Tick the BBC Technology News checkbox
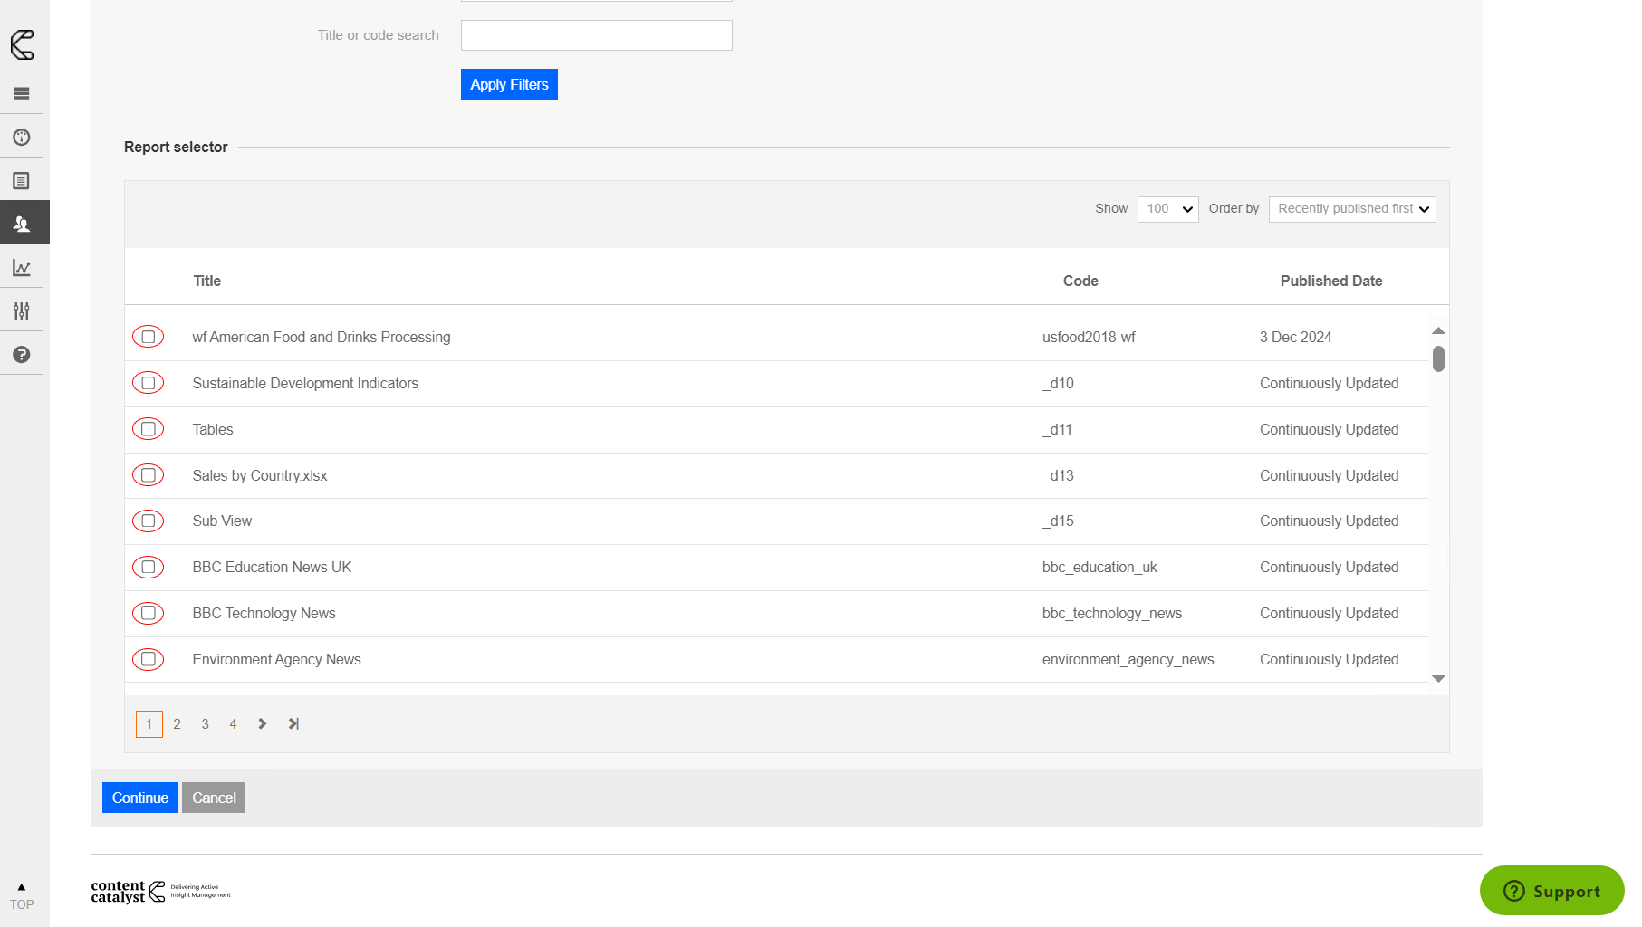1642x927 pixels. click(x=149, y=613)
